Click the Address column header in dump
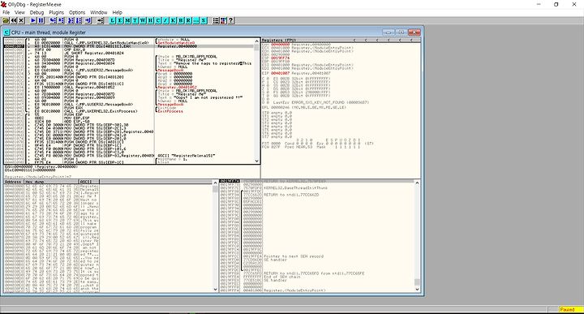The width and height of the screenshot is (584, 314). tap(14, 182)
